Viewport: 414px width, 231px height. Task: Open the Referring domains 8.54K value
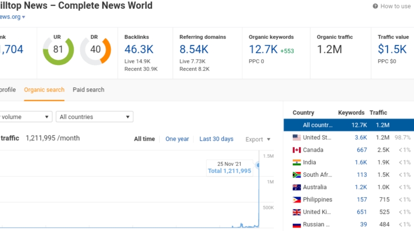[x=194, y=49]
